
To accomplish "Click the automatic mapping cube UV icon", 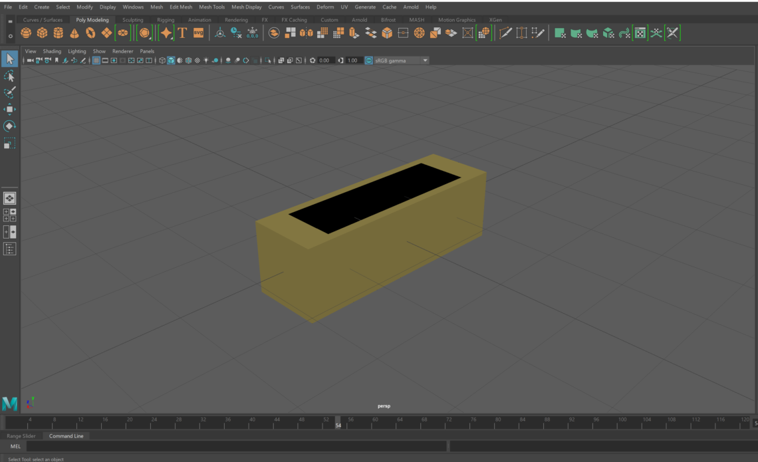I will [608, 33].
